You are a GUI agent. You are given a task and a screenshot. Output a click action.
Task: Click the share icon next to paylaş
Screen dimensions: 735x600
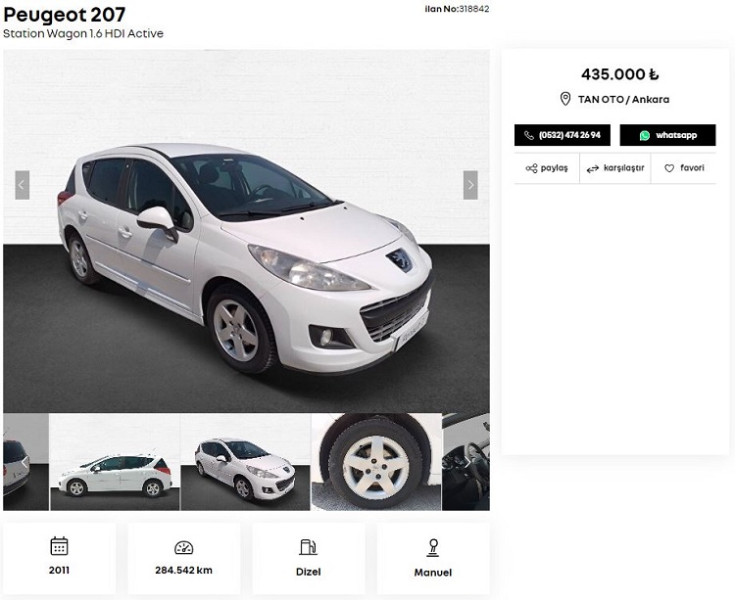pos(531,168)
